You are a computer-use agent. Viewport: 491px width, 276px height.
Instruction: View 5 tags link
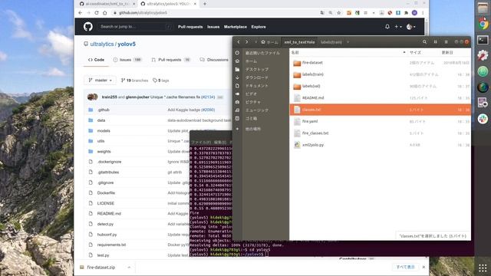click(161, 80)
